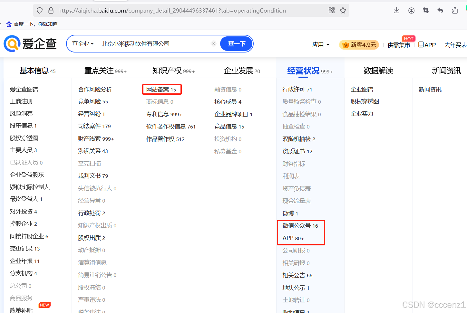Open 工商注册 item
The width and height of the screenshot is (467, 313).
coord(21,101)
